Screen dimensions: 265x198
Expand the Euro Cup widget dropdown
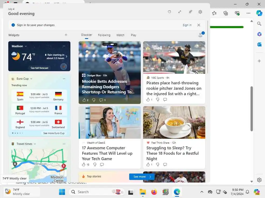(31, 79)
